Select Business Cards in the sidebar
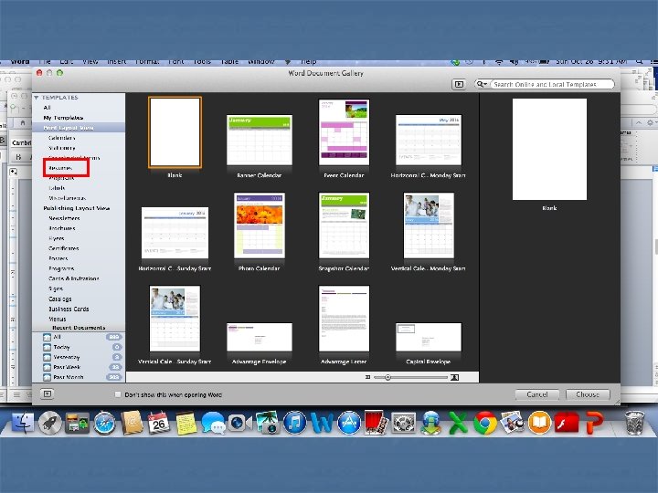Image resolution: width=658 pixels, height=493 pixels. click(x=69, y=309)
